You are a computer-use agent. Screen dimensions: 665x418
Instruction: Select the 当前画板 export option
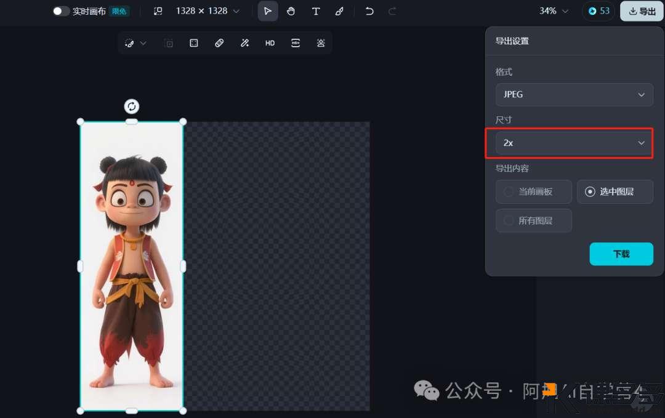pos(533,191)
